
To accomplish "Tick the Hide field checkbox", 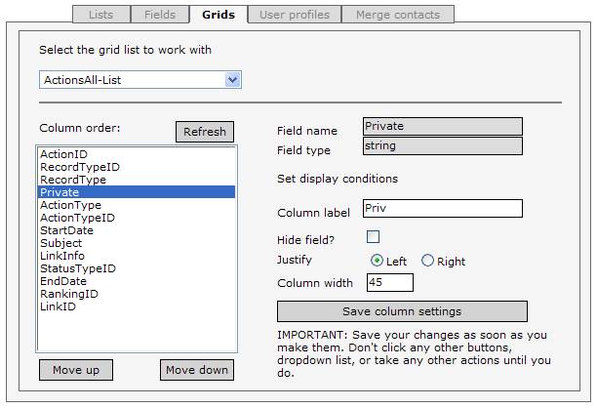I will pyautogui.click(x=373, y=237).
